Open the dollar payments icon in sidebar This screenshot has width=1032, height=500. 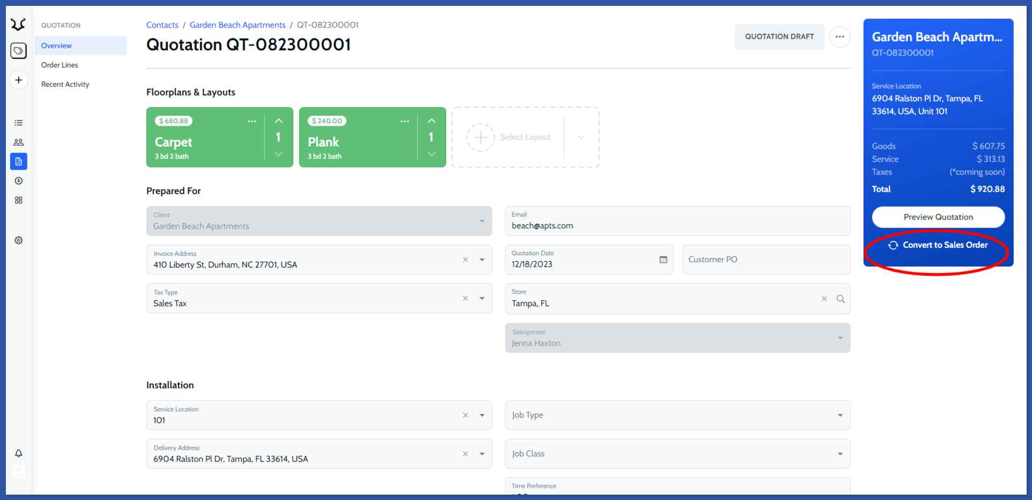click(19, 181)
